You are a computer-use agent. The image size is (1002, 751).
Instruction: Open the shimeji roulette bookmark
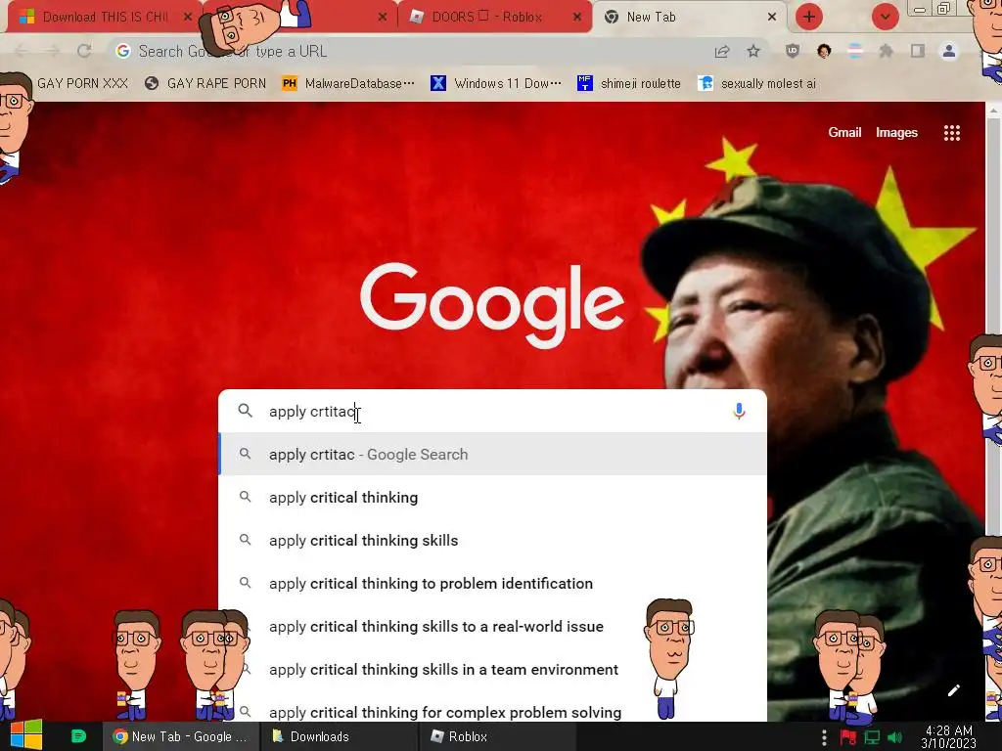pyautogui.click(x=629, y=84)
